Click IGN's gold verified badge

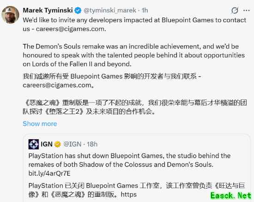click(x=57, y=144)
